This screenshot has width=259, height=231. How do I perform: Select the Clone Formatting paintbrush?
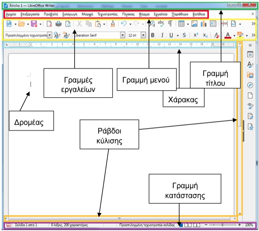(113, 24)
